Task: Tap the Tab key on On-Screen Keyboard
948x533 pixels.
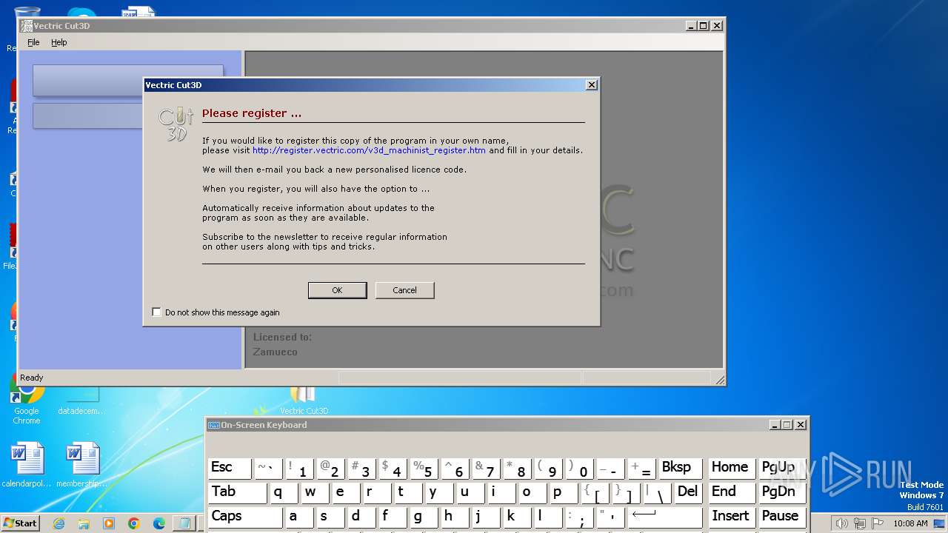Action: click(237, 492)
